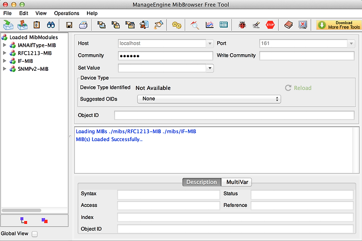Image resolution: width=362 pixels, height=241 pixels.
Task: Click the 'Loading MIBs' log line
Action: coord(136,132)
